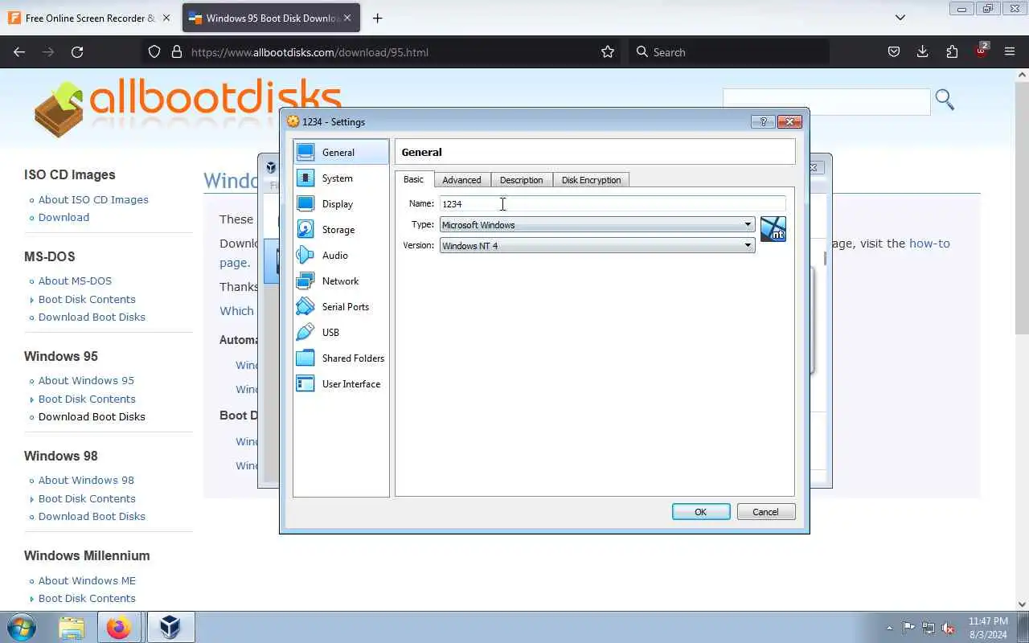1029x643 pixels.
Task: Click the Windows Start button
Action: 22,627
